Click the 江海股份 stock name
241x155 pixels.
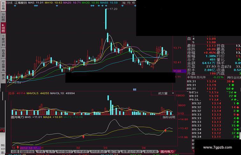tap(20, 3)
